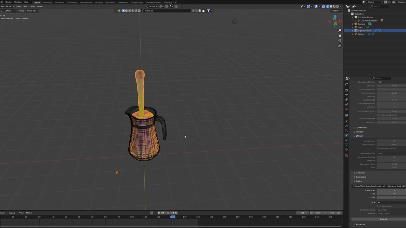Open the Window menu
406x228 pixels.
pyautogui.click(x=18, y=2)
